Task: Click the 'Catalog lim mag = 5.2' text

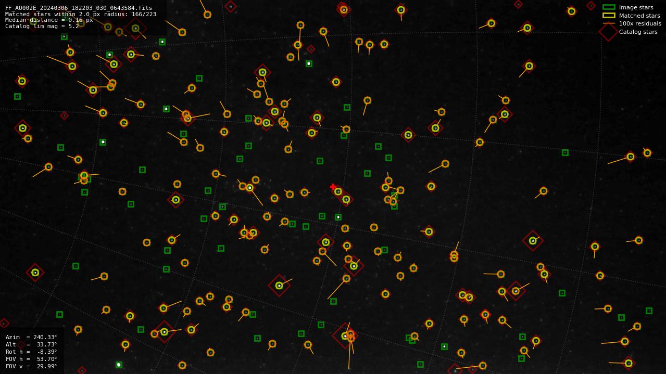Action: (x=42, y=26)
